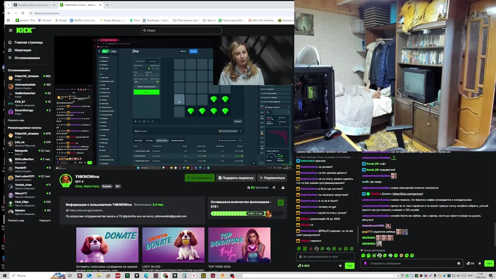Image resolution: width=496 pixels, height=279 pixels.
Task: Open ibbytee recommended channel
Action: (29, 212)
